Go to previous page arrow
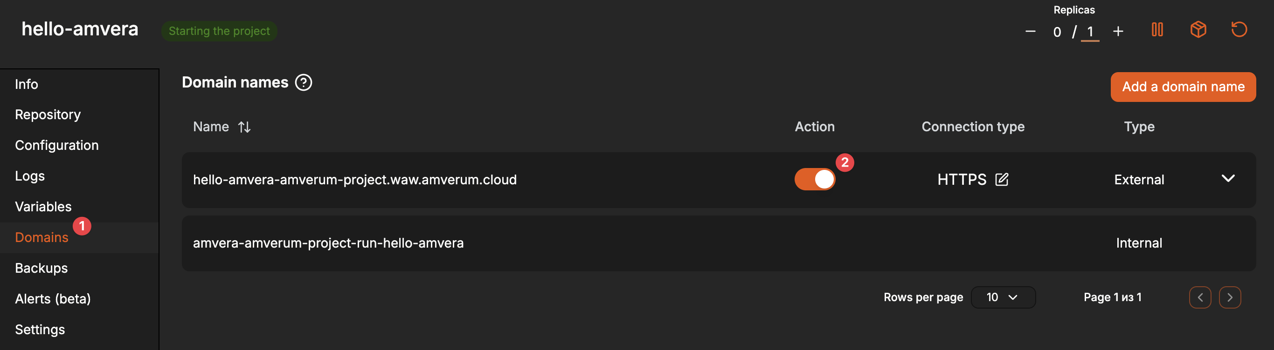Screen dimensions: 1274x350 click(x=1200, y=297)
